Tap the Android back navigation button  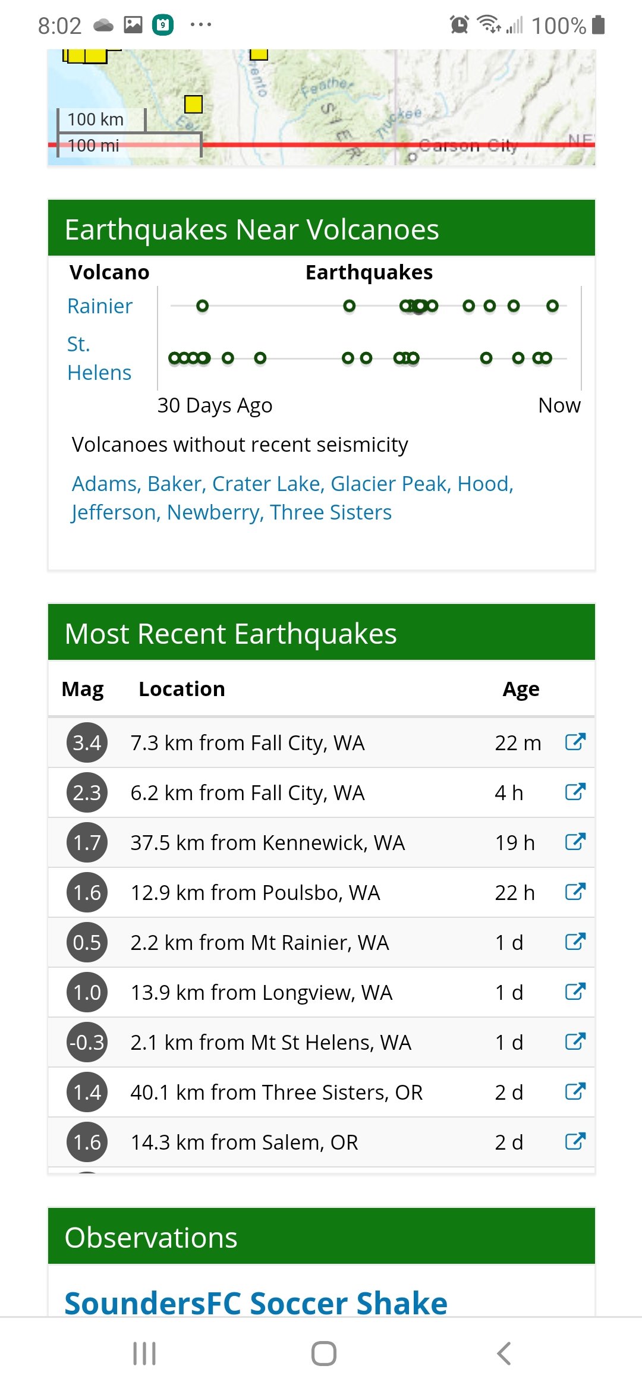pyautogui.click(x=503, y=1354)
